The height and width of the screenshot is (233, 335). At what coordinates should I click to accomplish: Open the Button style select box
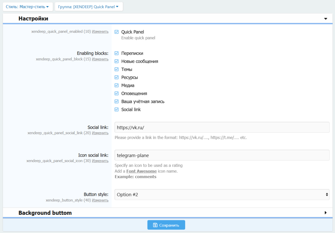pos(222,195)
